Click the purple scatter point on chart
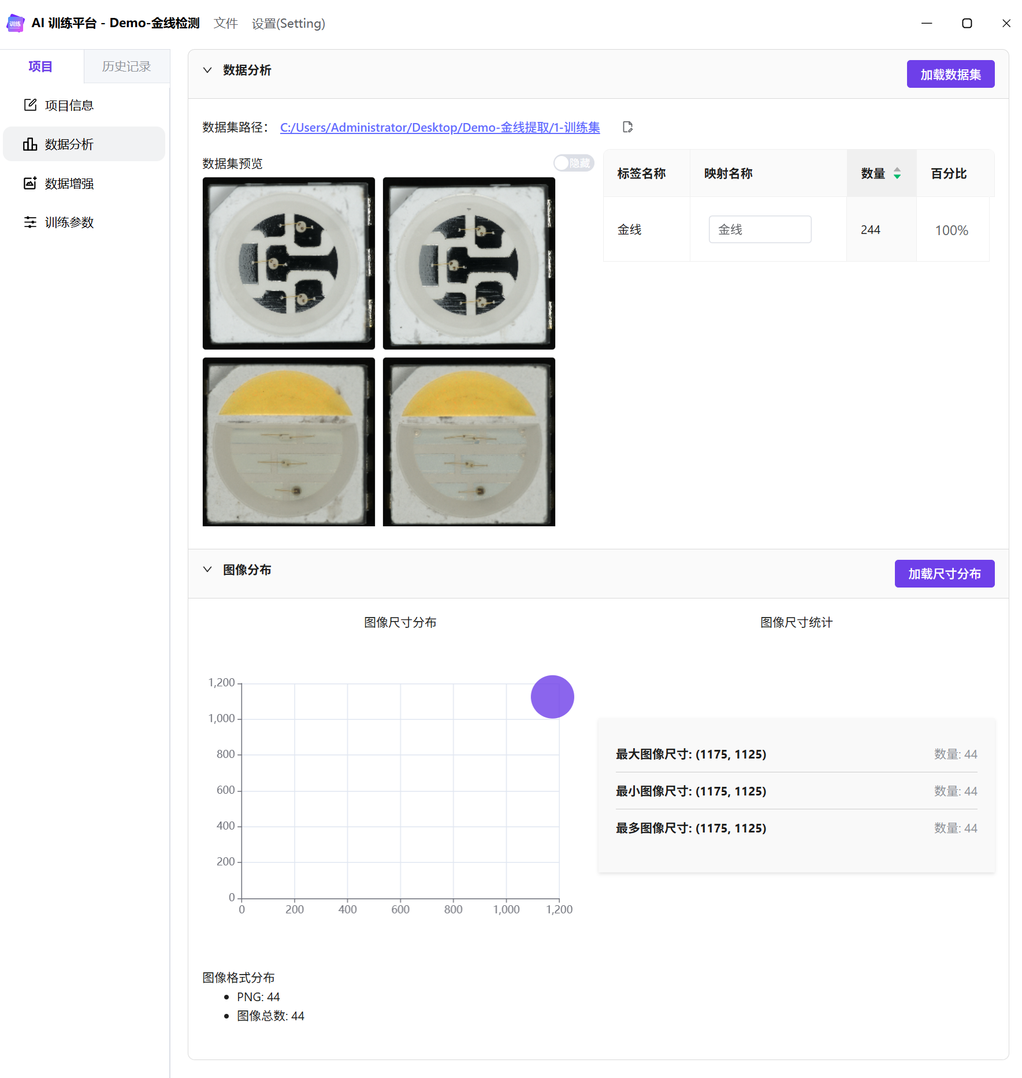 [x=552, y=697]
